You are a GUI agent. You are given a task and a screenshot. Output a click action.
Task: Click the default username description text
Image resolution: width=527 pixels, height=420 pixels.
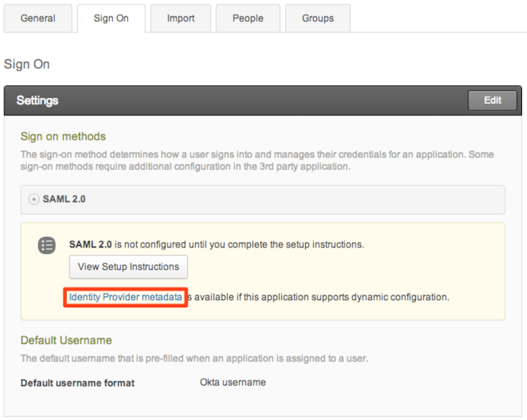tap(194, 359)
